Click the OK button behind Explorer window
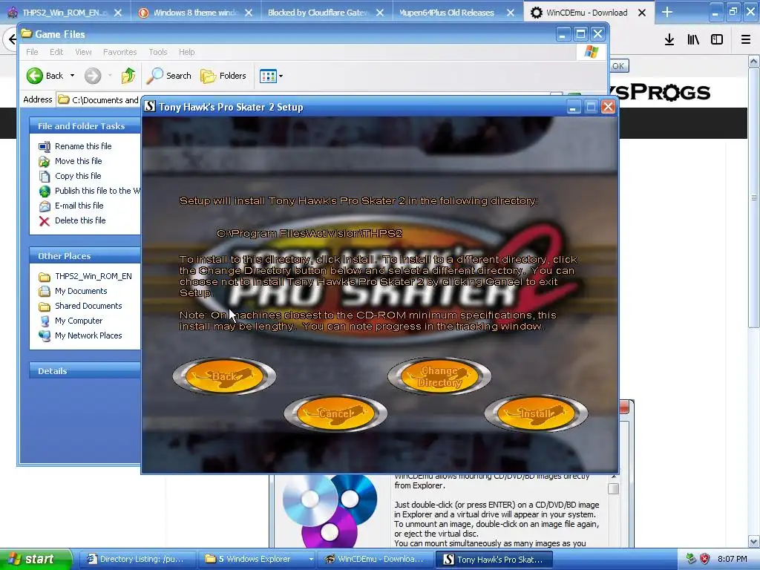 [x=618, y=66]
